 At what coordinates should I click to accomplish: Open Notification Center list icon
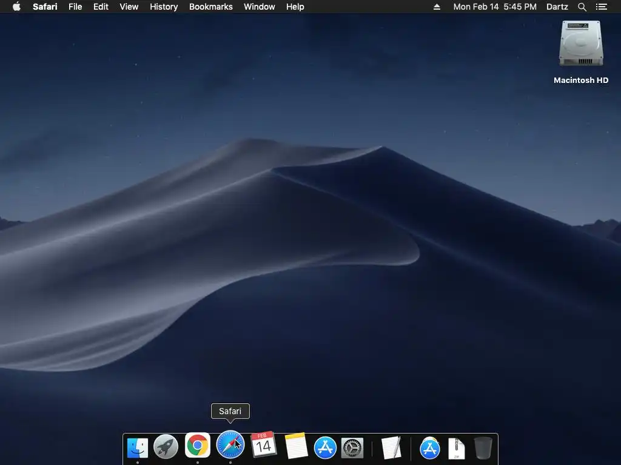pos(601,7)
